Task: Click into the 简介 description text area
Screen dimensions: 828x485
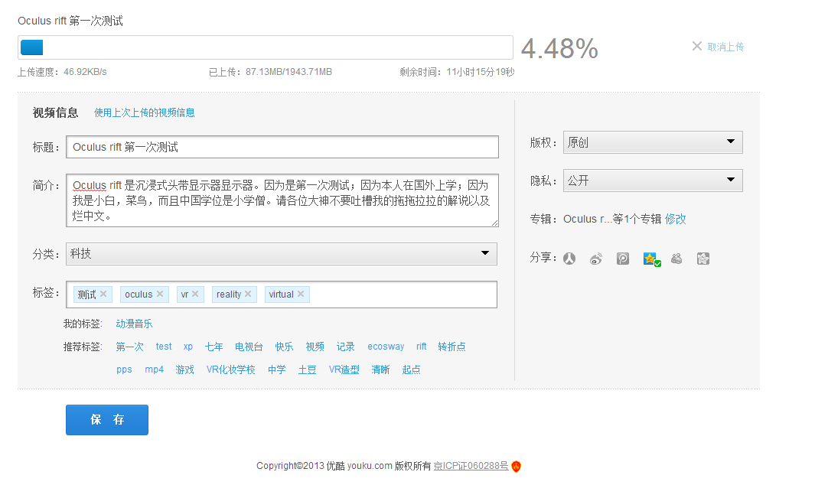Action: pos(282,200)
